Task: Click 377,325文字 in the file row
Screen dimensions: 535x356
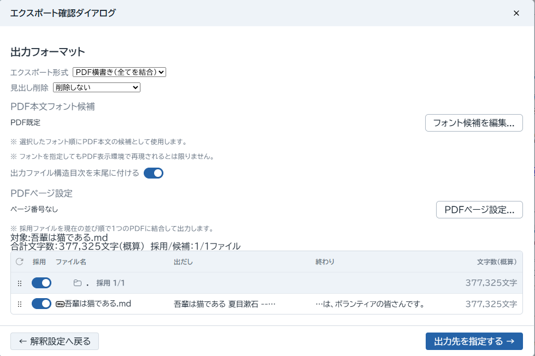Action: point(491,304)
